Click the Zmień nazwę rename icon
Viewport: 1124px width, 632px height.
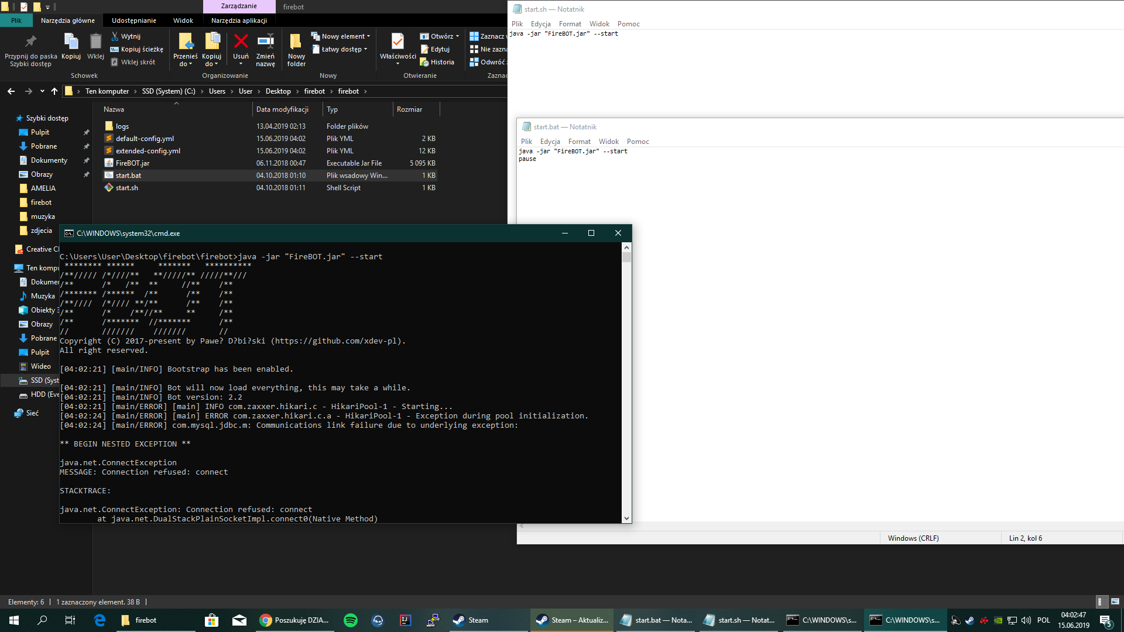tap(265, 42)
